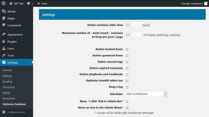Click Howdy, testadmin account link

(192, 4)
